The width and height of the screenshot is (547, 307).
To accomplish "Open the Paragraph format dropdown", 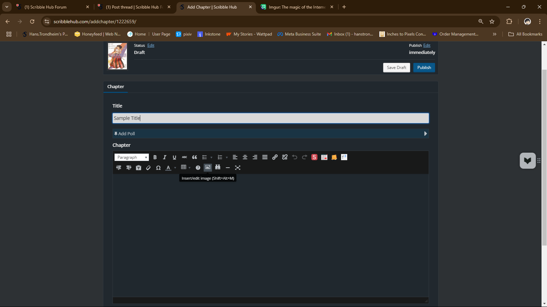I will tap(132, 157).
